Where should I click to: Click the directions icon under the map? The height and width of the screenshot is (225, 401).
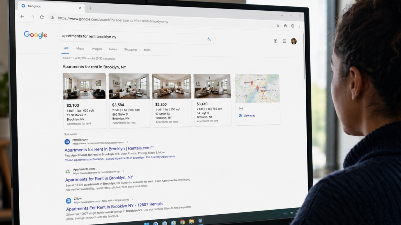(241, 109)
